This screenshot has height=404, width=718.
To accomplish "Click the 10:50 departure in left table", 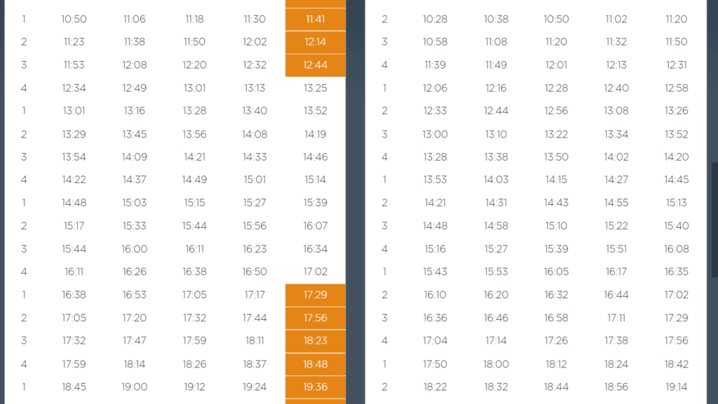I will (74, 19).
